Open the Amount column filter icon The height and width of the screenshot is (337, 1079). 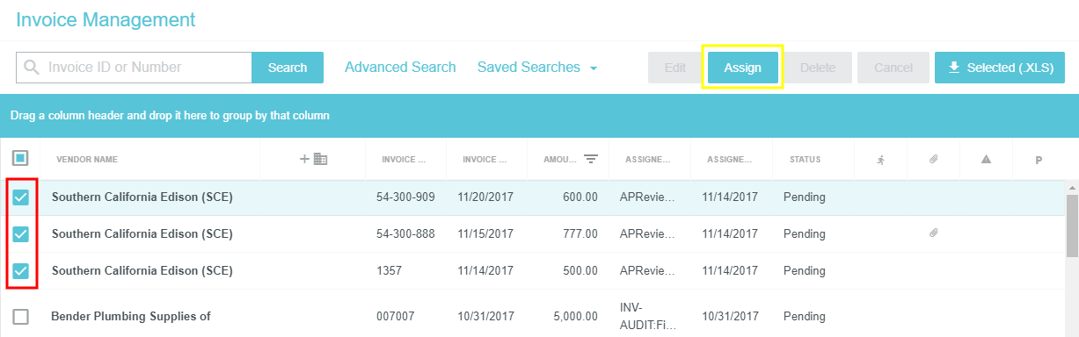pyautogui.click(x=591, y=159)
